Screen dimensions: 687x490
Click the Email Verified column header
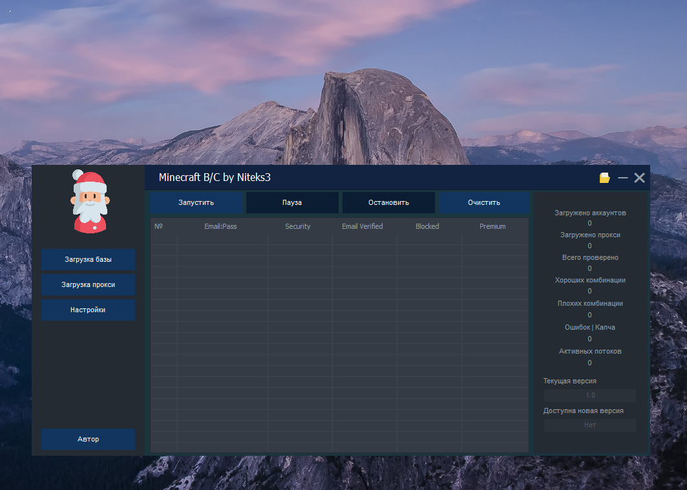tap(363, 226)
